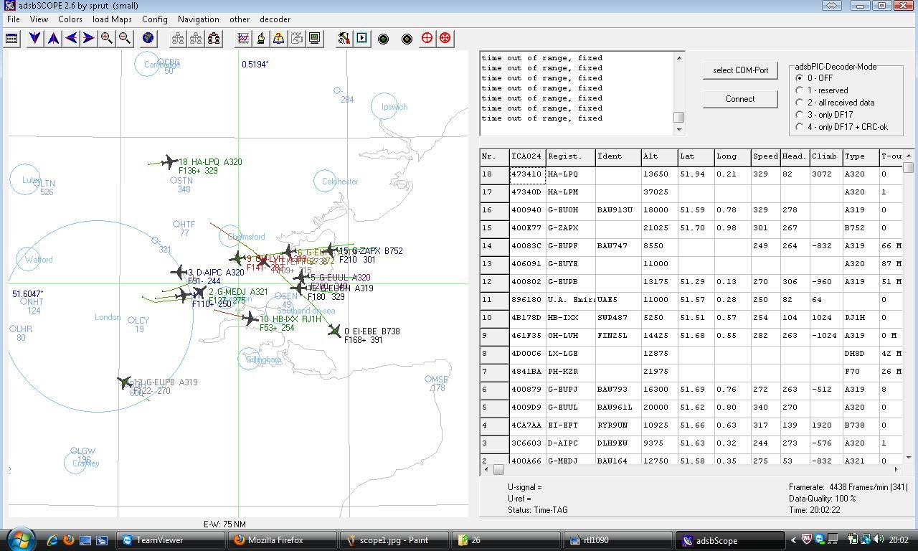Open the Colors menu
918x551 pixels.
(70, 19)
